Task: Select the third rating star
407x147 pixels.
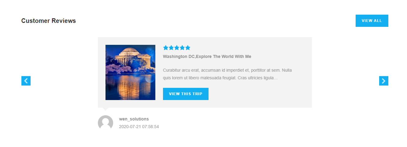Action: [x=177, y=48]
